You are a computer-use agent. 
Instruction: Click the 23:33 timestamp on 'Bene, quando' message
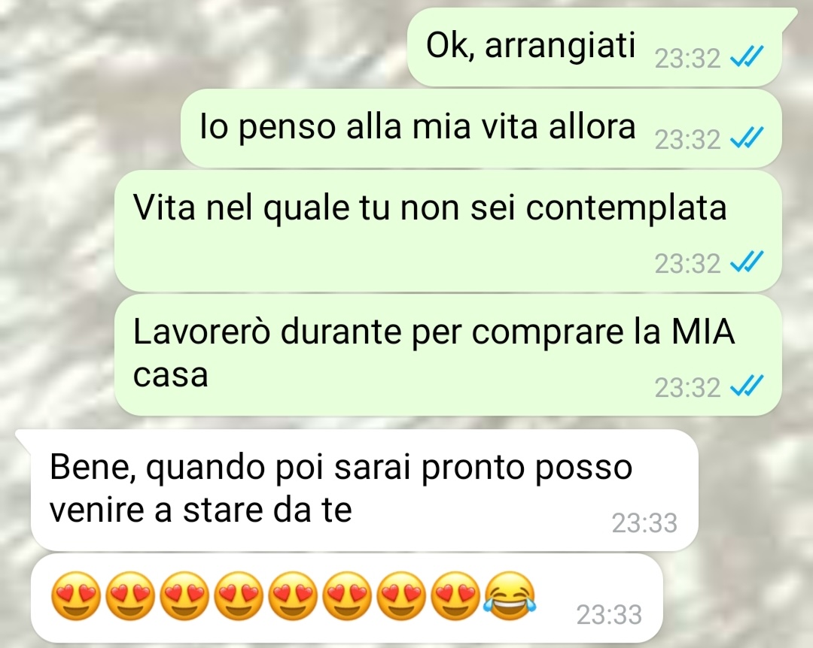[x=644, y=523]
